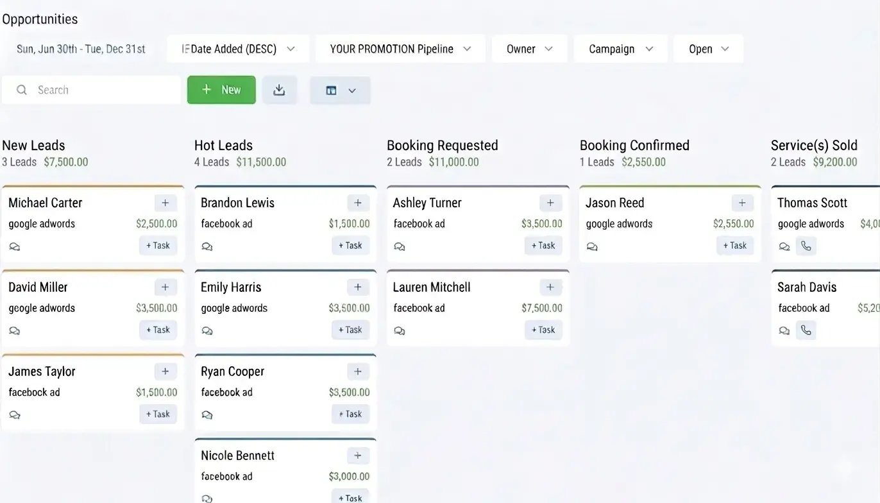880x503 pixels.
Task: Click plus icon on David Miller card
Action: [x=165, y=287]
